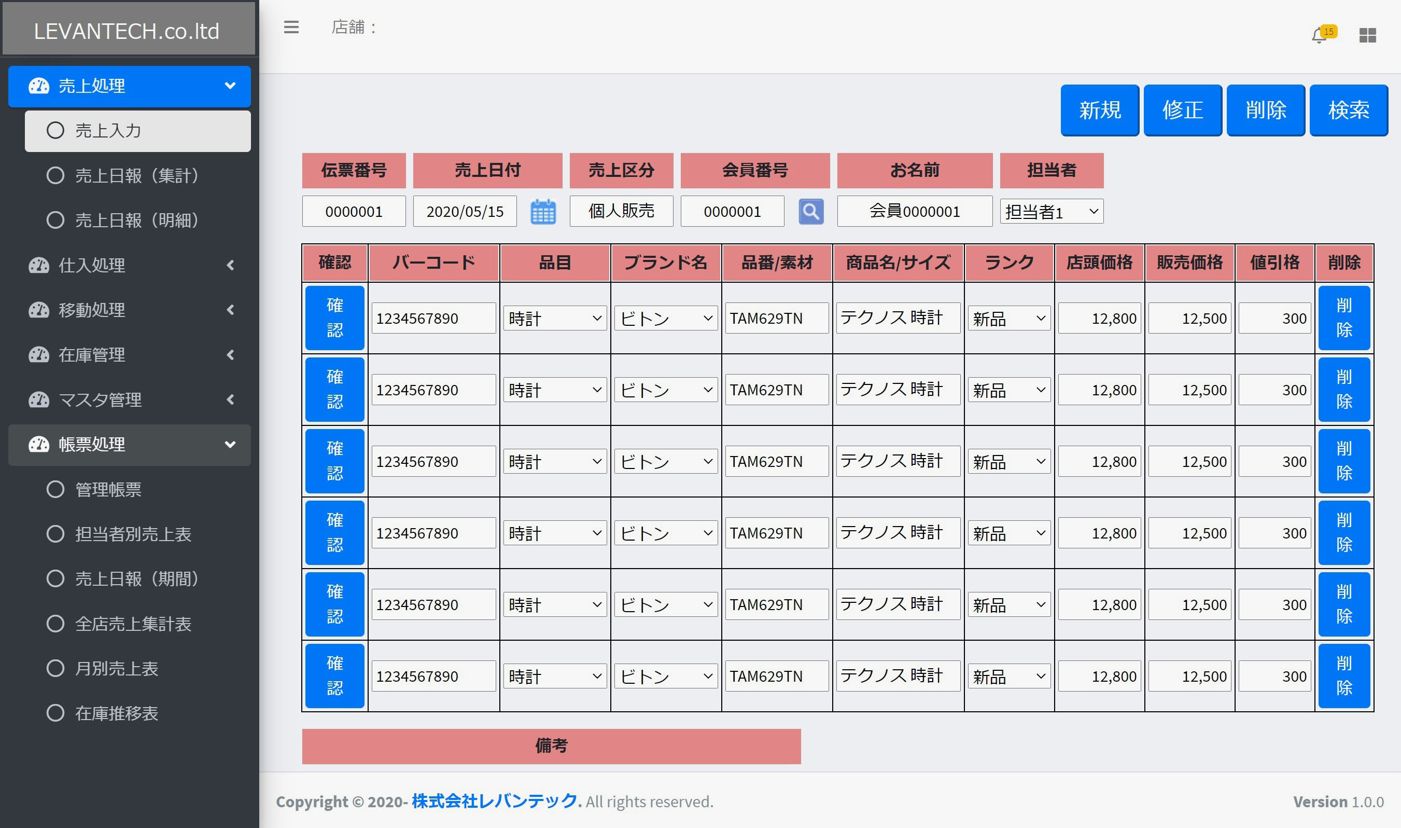Image resolution: width=1401 pixels, height=828 pixels.
Task: Open third row 品目 時計 dropdown
Action: point(555,461)
